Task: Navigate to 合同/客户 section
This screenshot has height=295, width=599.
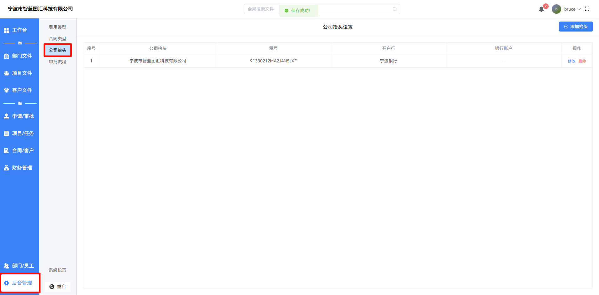Action: [19, 150]
